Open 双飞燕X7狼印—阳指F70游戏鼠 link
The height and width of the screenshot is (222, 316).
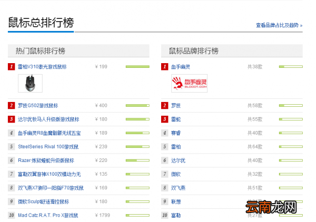tap(51, 188)
